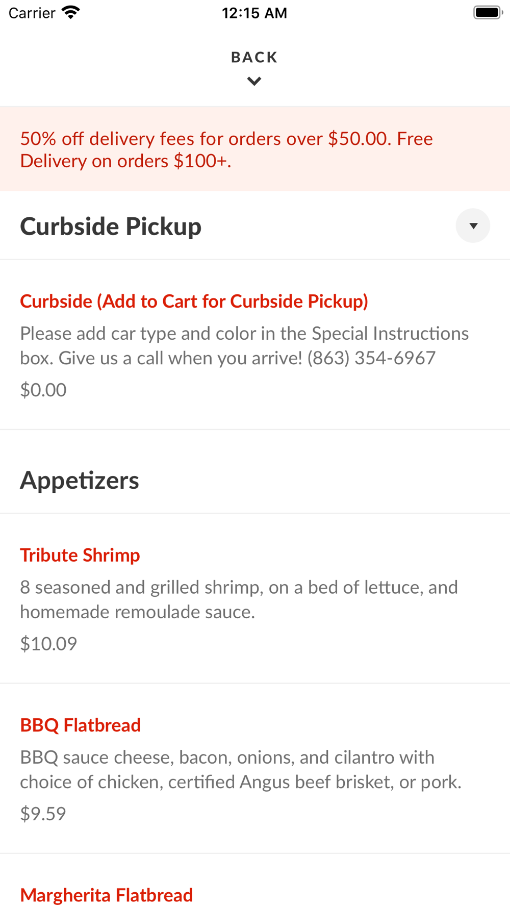Tap the battery icon in status bar

point(488,13)
